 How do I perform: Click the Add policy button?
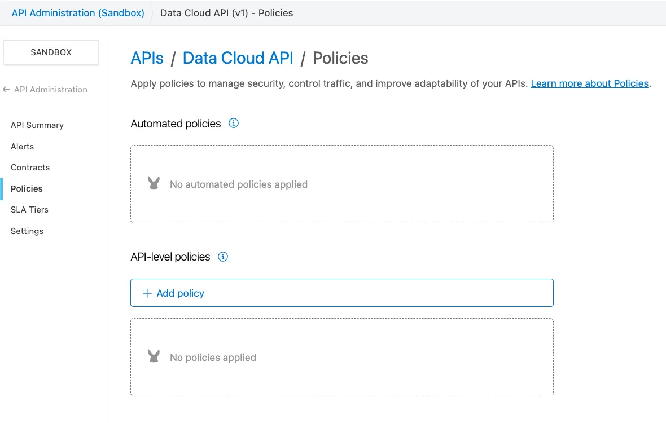pos(342,293)
